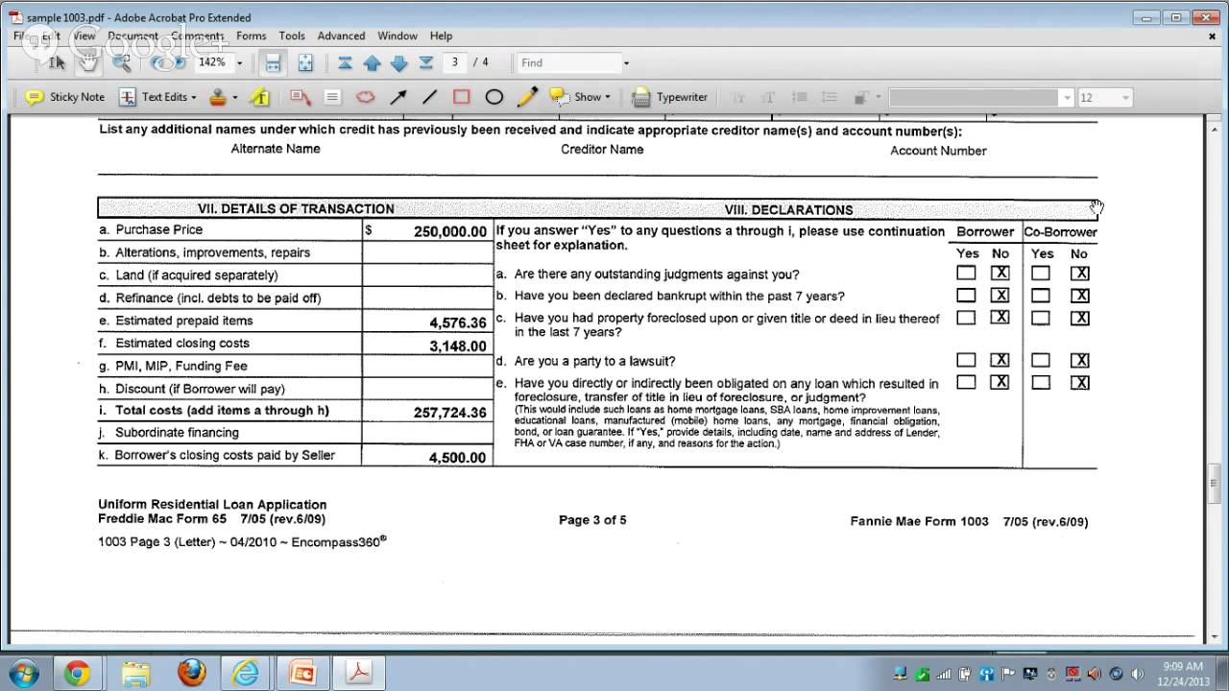Viewport: 1229px width, 691px height.
Task: Jump to the last page
Action: click(x=426, y=62)
